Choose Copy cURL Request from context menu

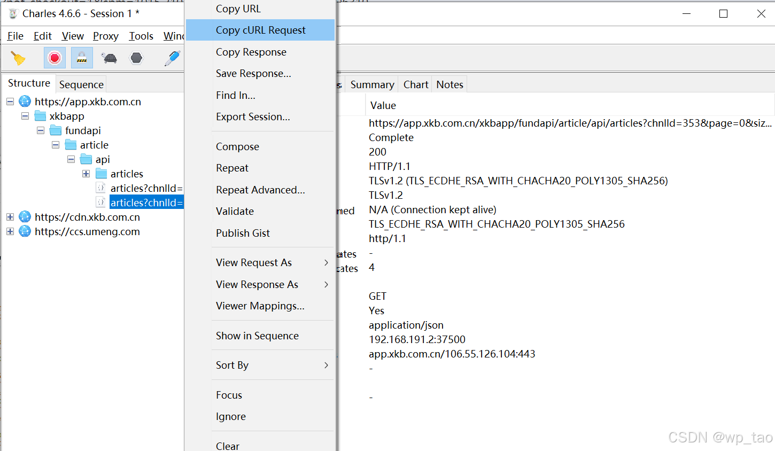(x=260, y=30)
